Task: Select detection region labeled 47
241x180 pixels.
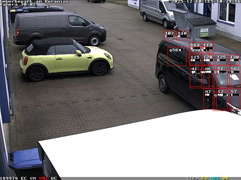Action: point(208,99)
